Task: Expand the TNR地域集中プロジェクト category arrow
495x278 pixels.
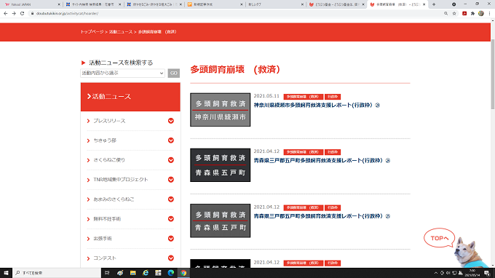Action: pyautogui.click(x=171, y=180)
